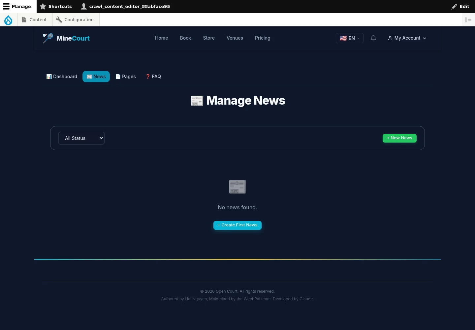Switch to the Pages tab
475x330 pixels.
coord(126,77)
